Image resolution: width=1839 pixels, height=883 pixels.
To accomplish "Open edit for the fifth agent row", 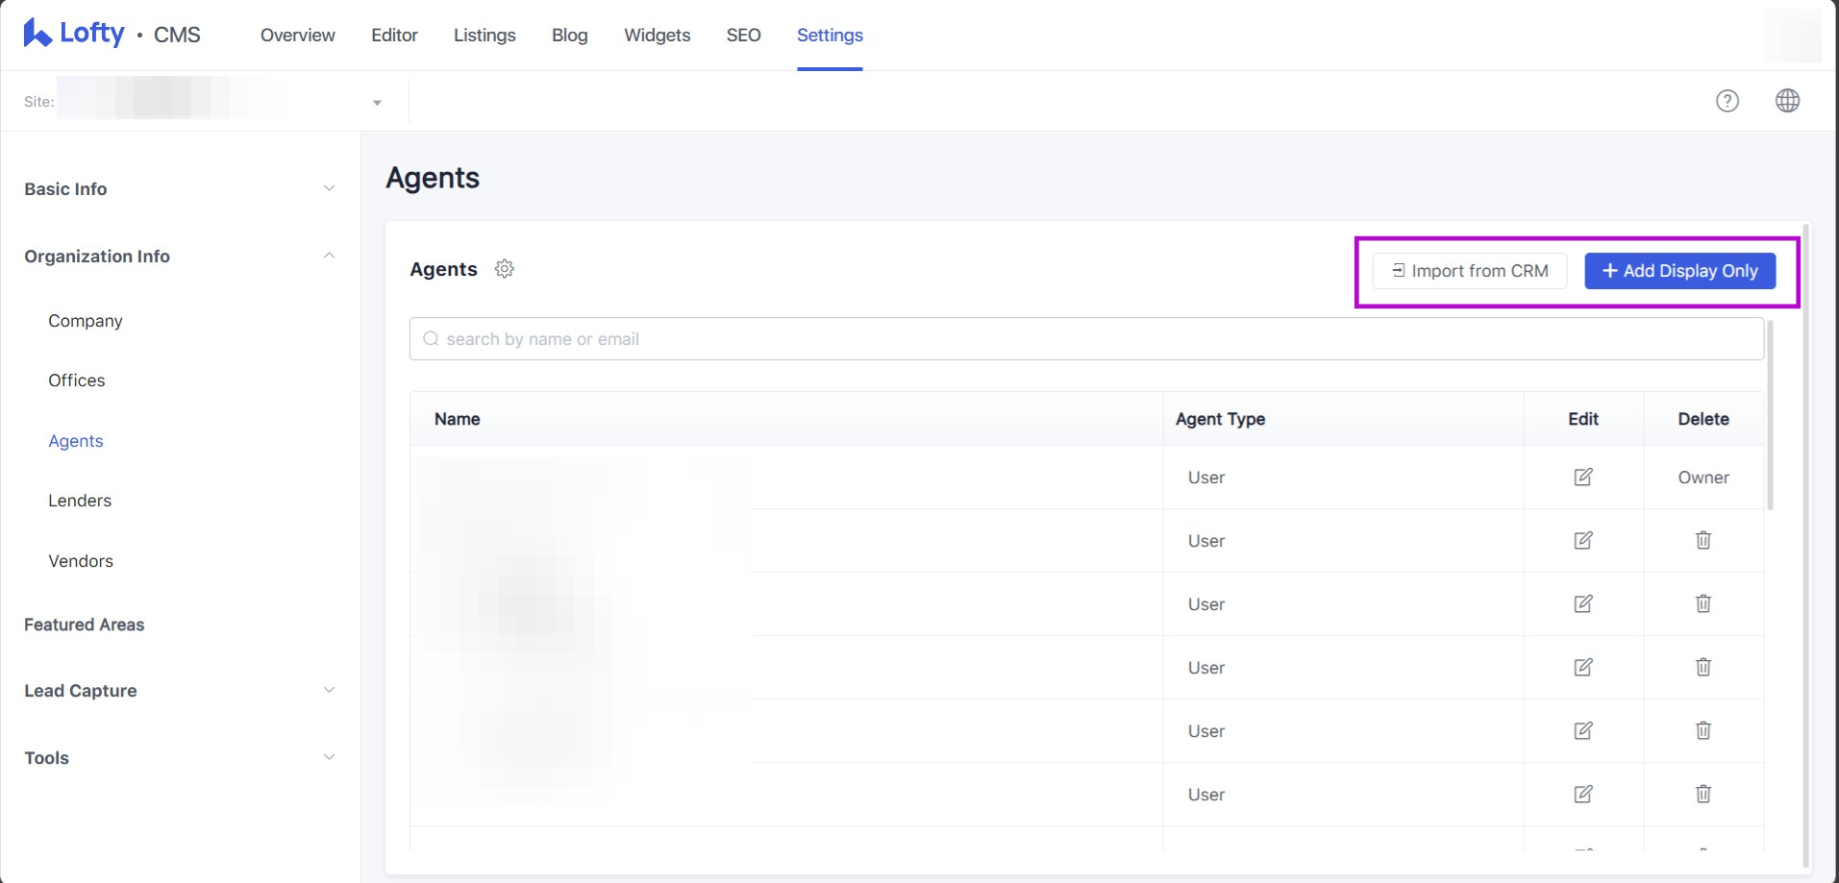I will coord(1582,730).
